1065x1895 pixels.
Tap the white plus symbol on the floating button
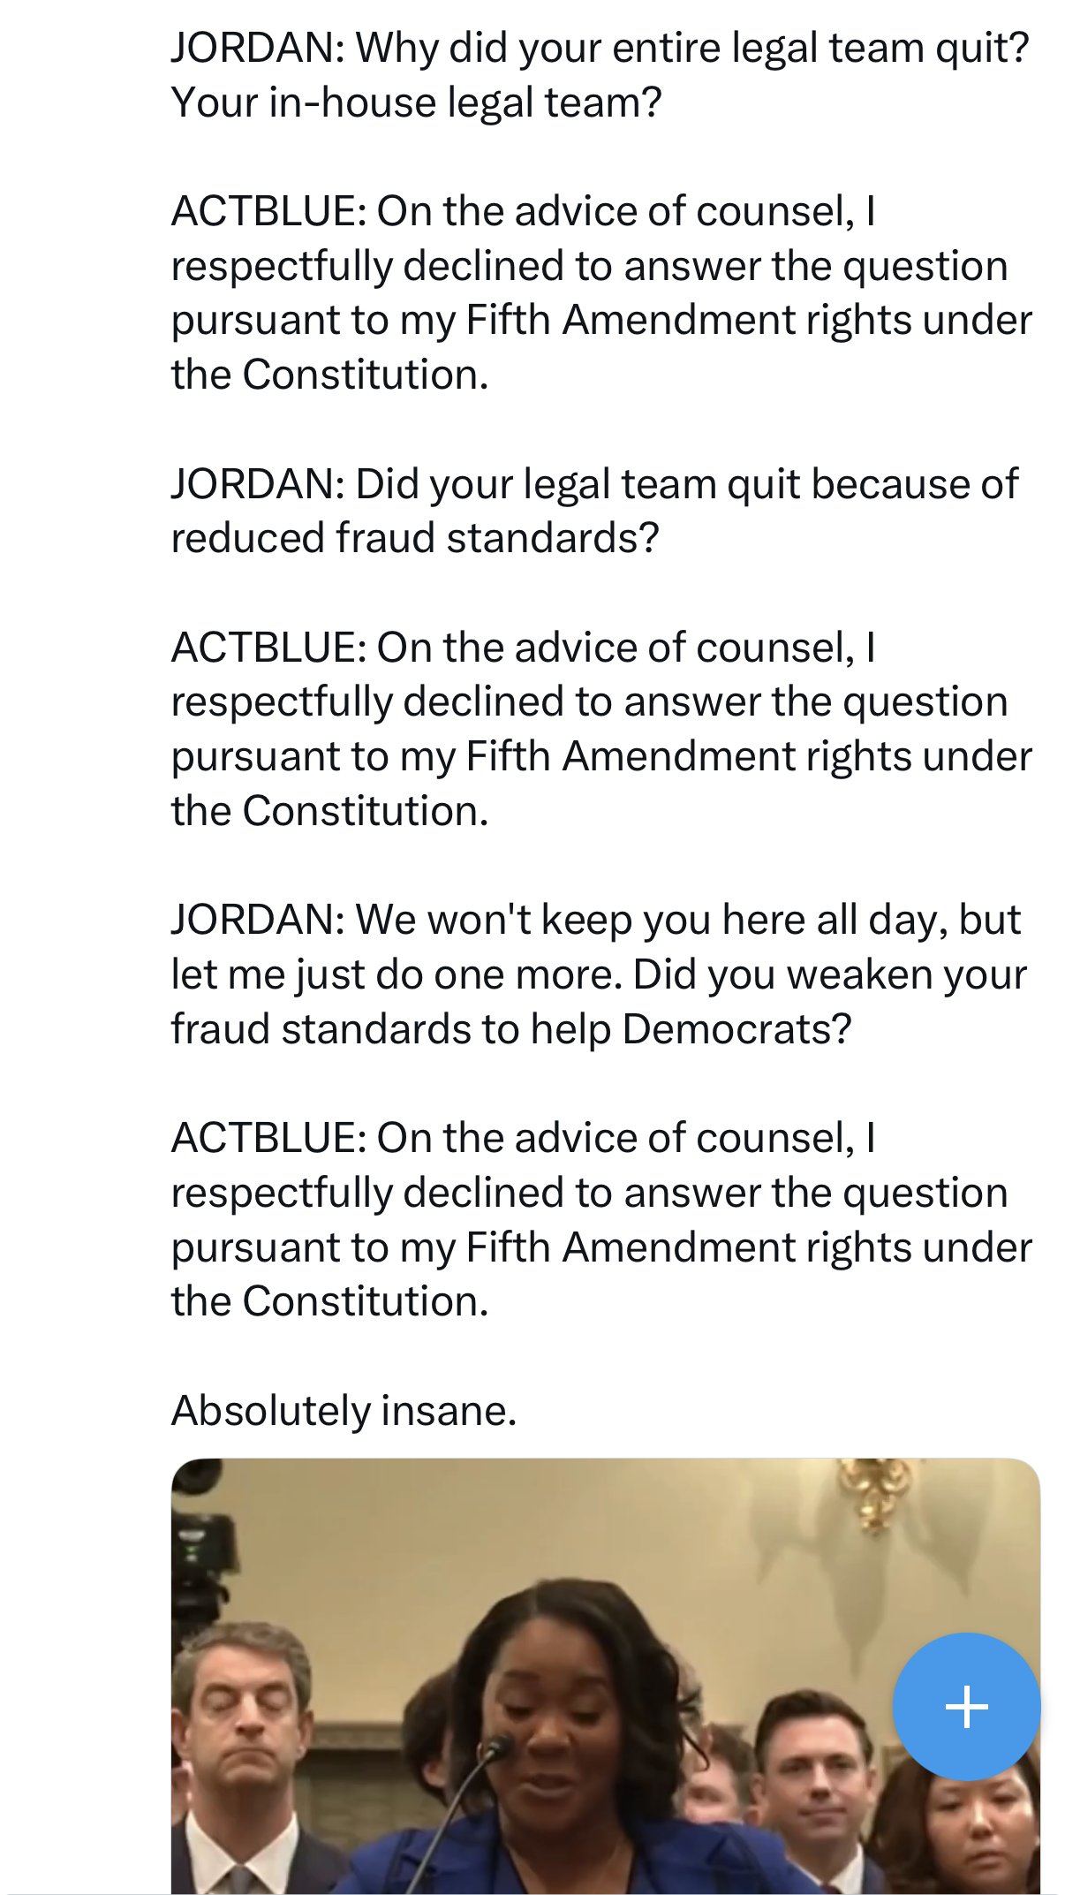[x=966, y=1706]
